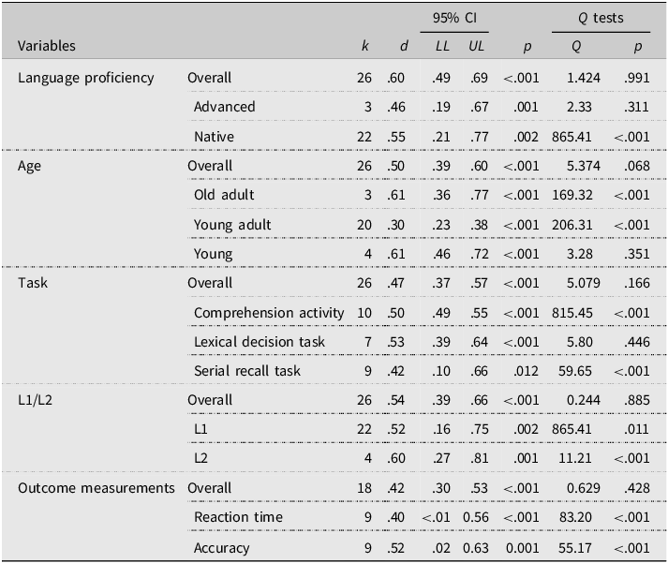Select the Q tests header
Image resolution: width=668 pixels, height=563 pixels.
tap(601, 18)
